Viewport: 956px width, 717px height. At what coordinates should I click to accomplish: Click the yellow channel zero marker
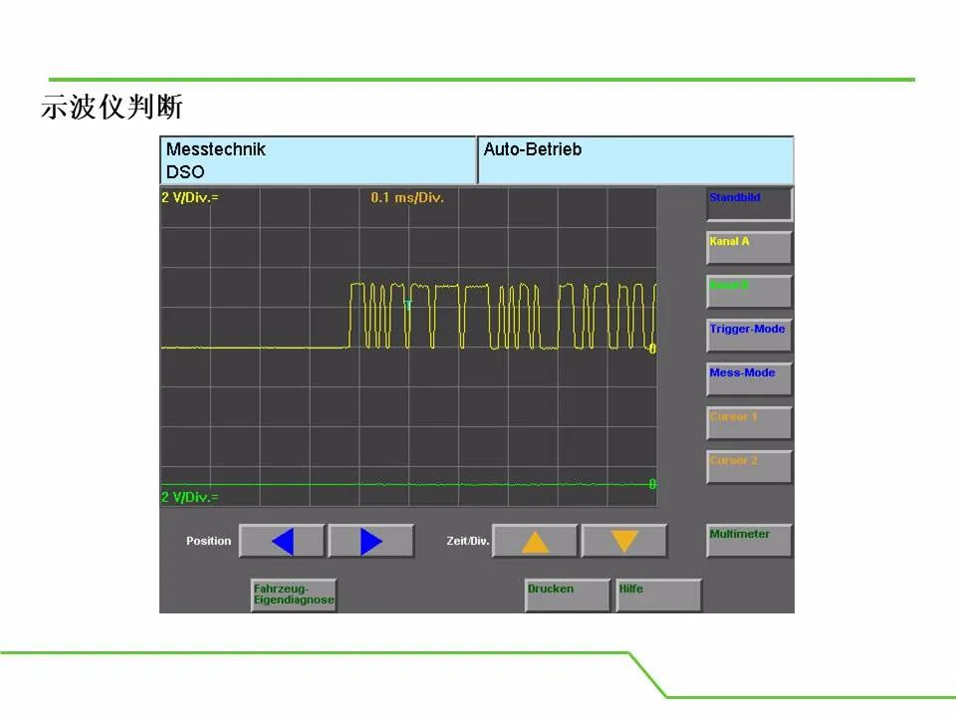tap(652, 349)
